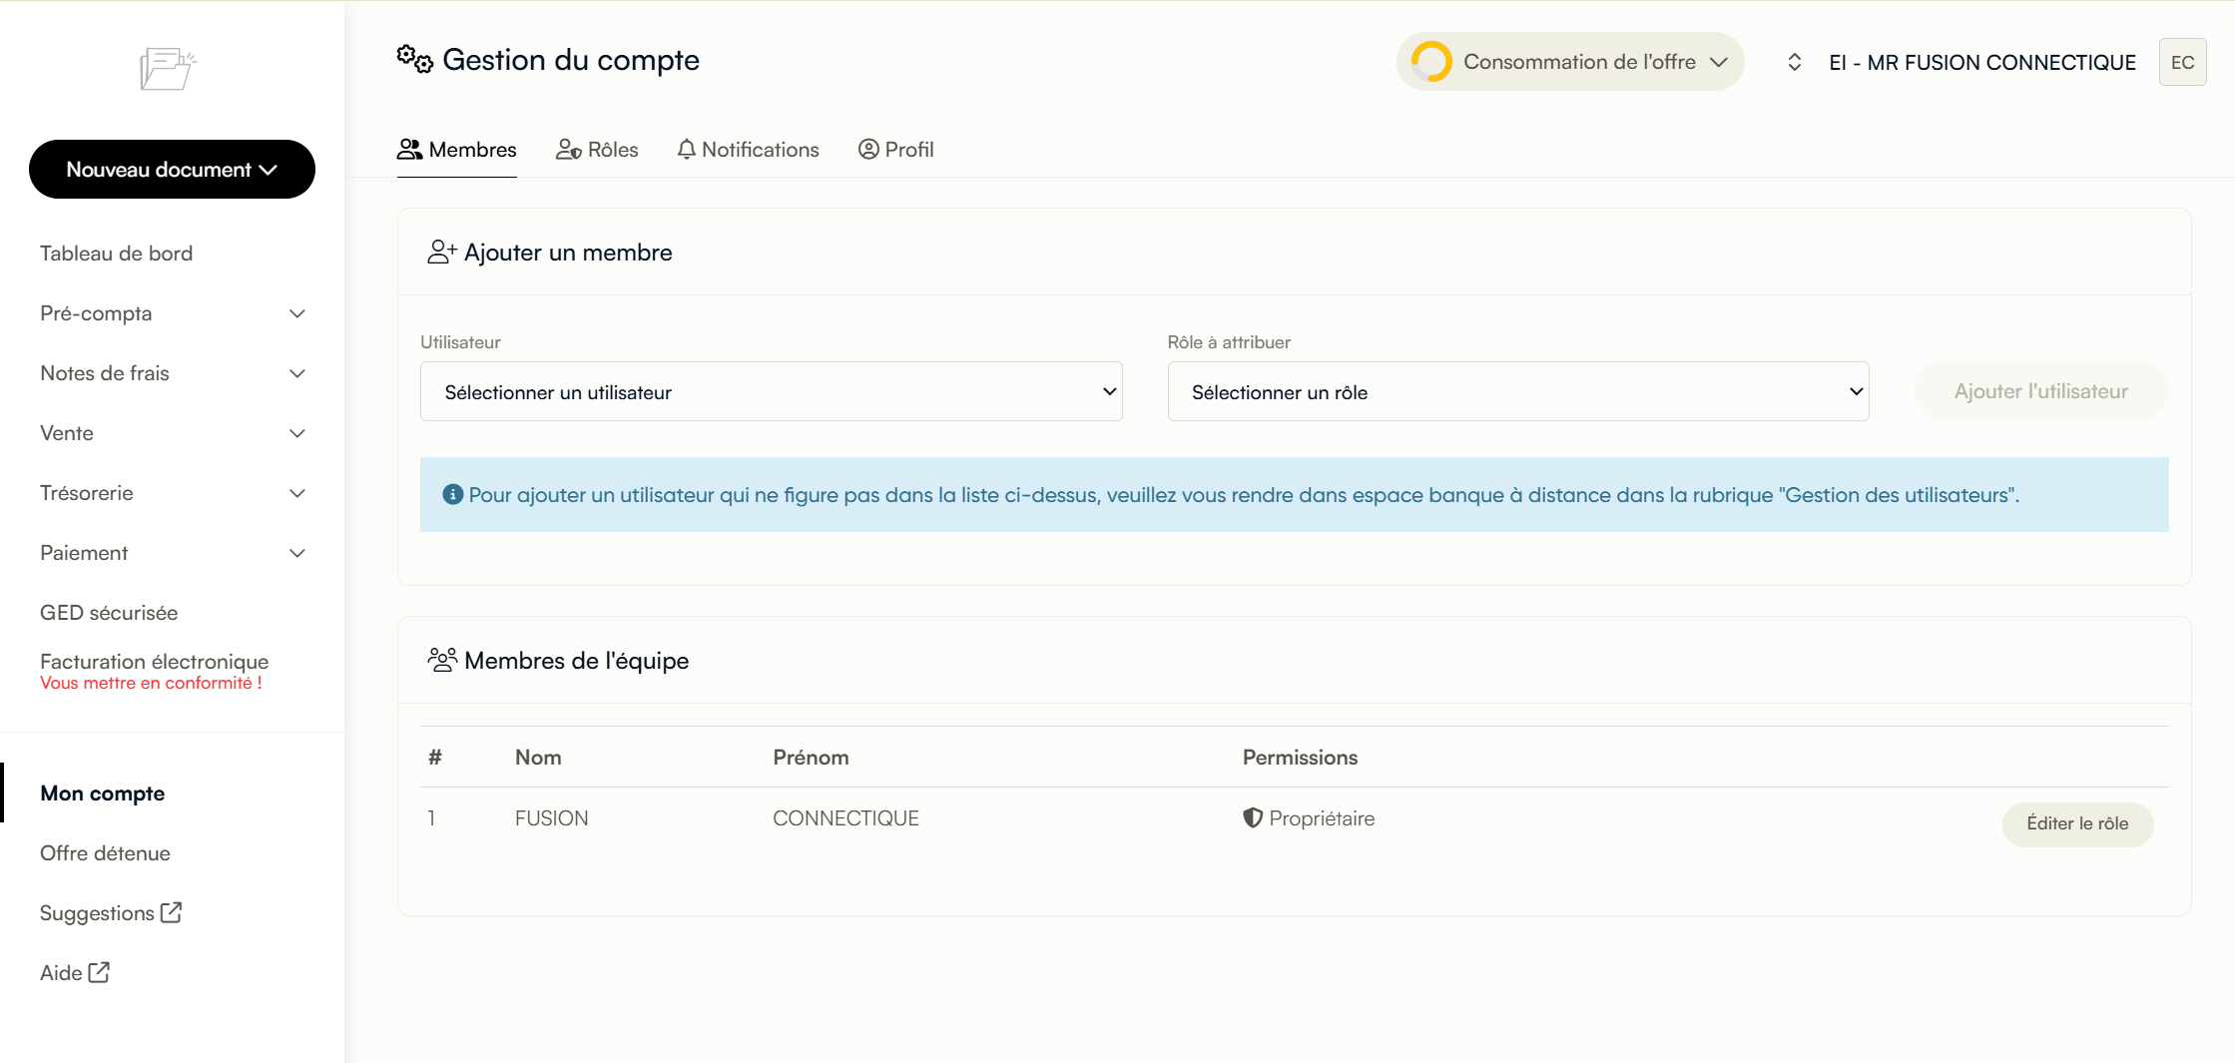Expand the Pré-compta menu chevron

tap(296, 313)
